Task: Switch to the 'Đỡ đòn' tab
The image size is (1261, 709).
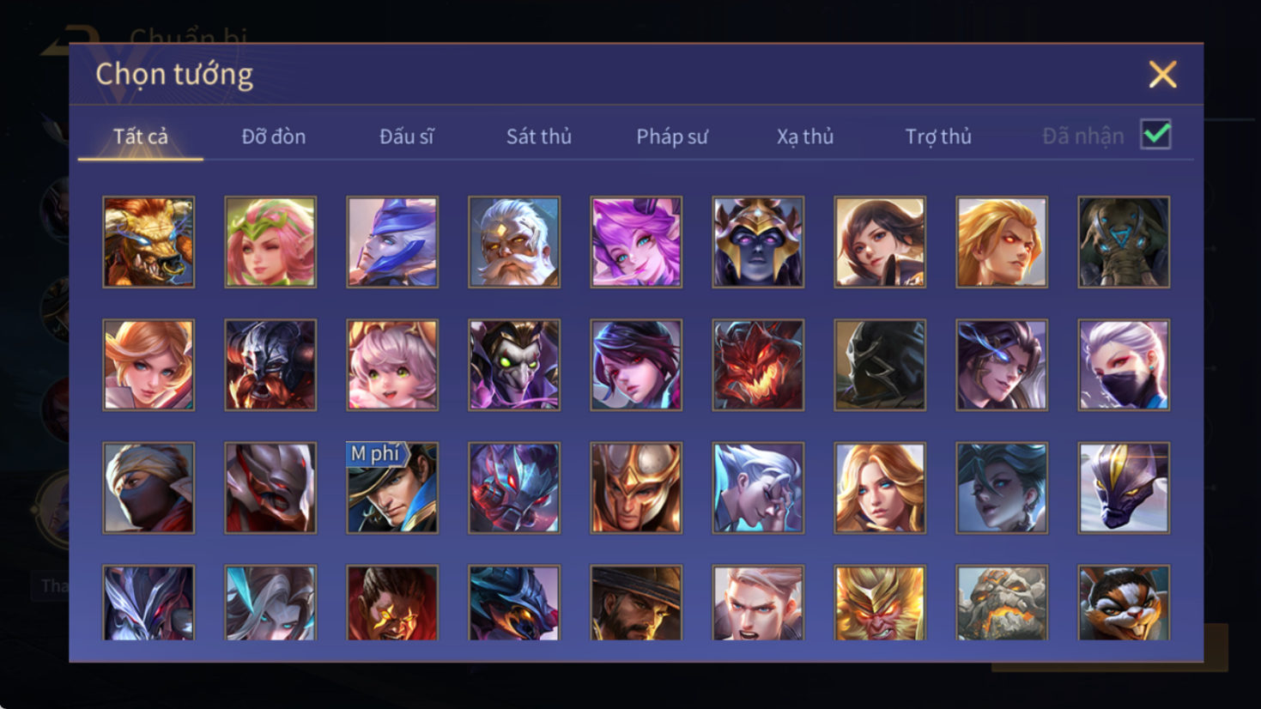Action: point(274,136)
